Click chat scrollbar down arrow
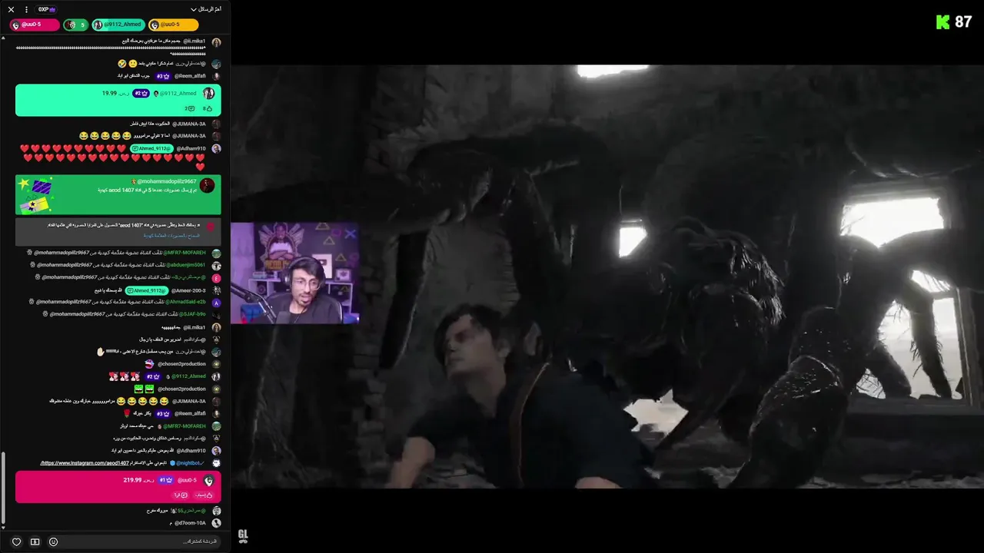The width and height of the screenshot is (984, 553). coord(4,528)
